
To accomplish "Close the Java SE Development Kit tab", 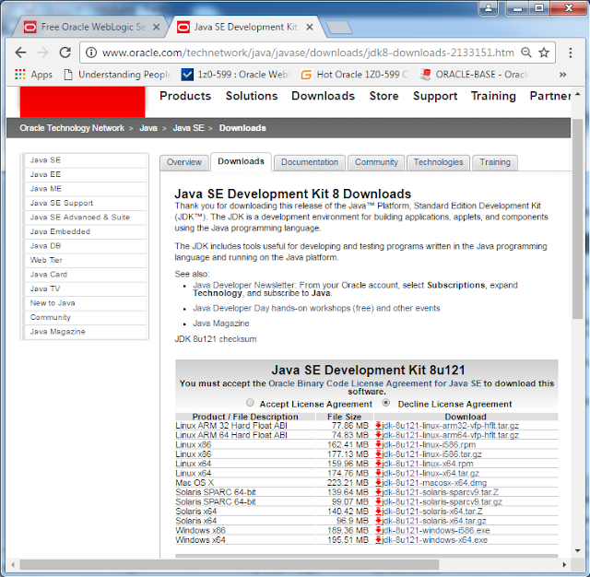I will click(310, 27).
